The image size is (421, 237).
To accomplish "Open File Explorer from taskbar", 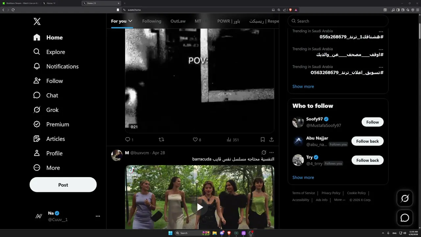I will pos(215,233).
